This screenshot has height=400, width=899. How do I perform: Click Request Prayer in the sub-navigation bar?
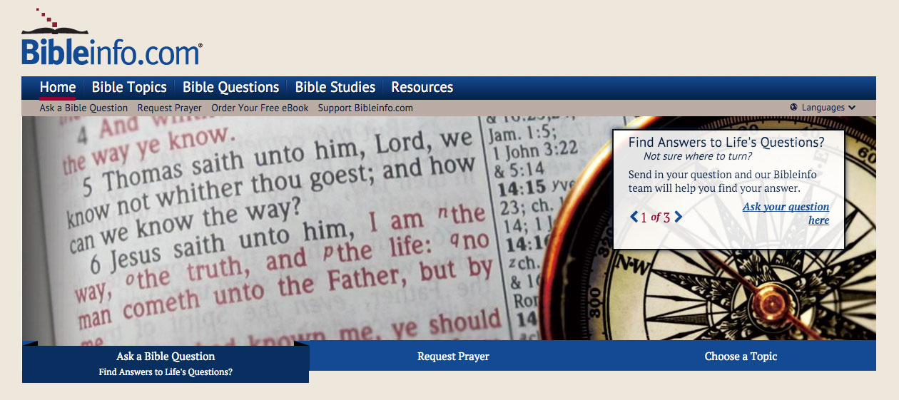pos(170,108)
